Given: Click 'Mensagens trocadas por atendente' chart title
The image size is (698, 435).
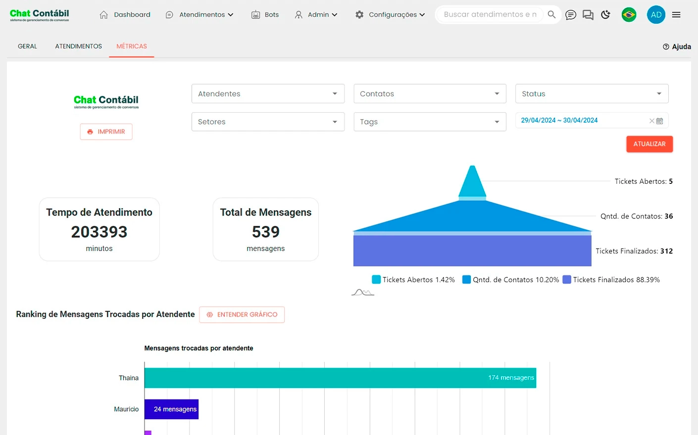Looking at the screenshot, I should point(199,348).
